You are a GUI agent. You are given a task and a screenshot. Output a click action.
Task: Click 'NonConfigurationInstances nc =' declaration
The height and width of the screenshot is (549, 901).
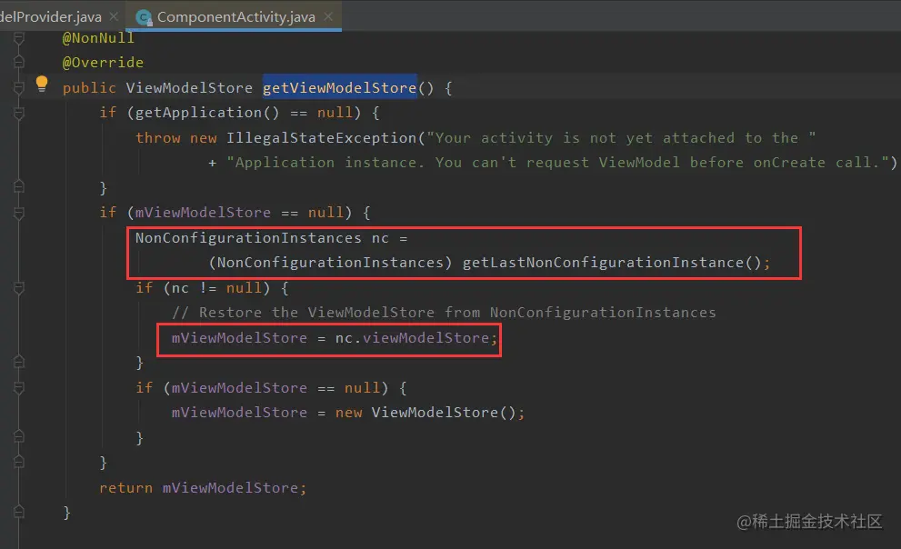coord(271,238)
